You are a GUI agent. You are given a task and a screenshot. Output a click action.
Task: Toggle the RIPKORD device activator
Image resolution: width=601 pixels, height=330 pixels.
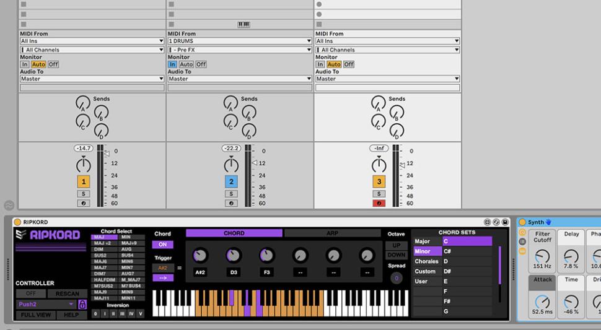(x=17, y=222)
